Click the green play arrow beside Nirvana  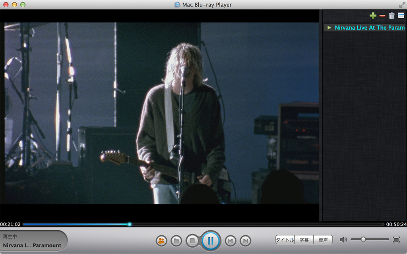click(x=329, y=28)
